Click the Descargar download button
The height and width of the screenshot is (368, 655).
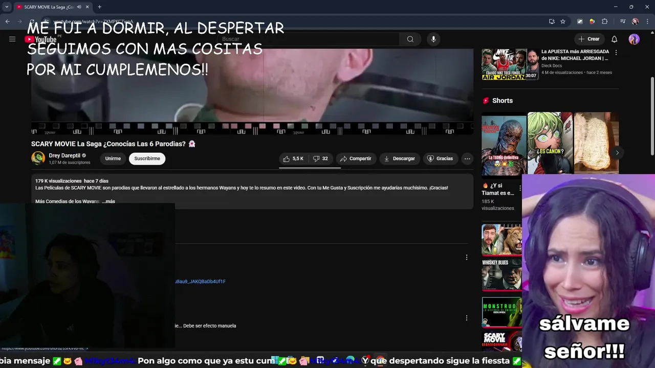400,158
